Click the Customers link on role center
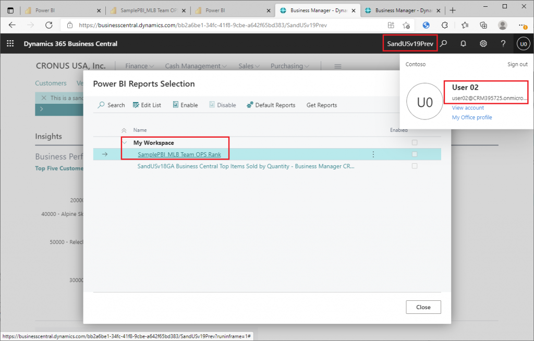Viewport: 534px width, 341px height. pos(51,83)
